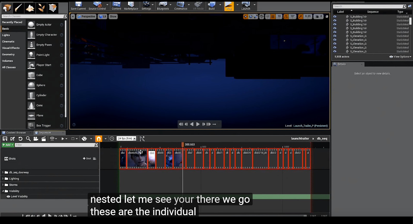Open the 24 fps (film) frame rate dropdown
413x224 pixels.
[x=126, y=139]
